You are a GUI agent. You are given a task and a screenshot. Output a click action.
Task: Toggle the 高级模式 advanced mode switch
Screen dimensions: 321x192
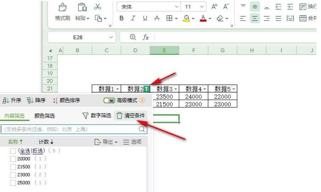[x=109, y=100]
